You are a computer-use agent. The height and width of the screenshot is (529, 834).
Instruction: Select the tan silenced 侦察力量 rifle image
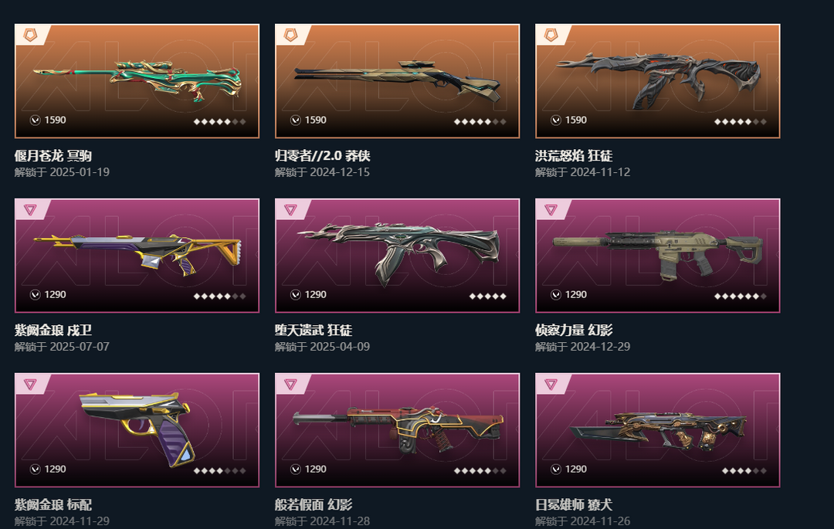pyautogui.click(x=658, y=254)
